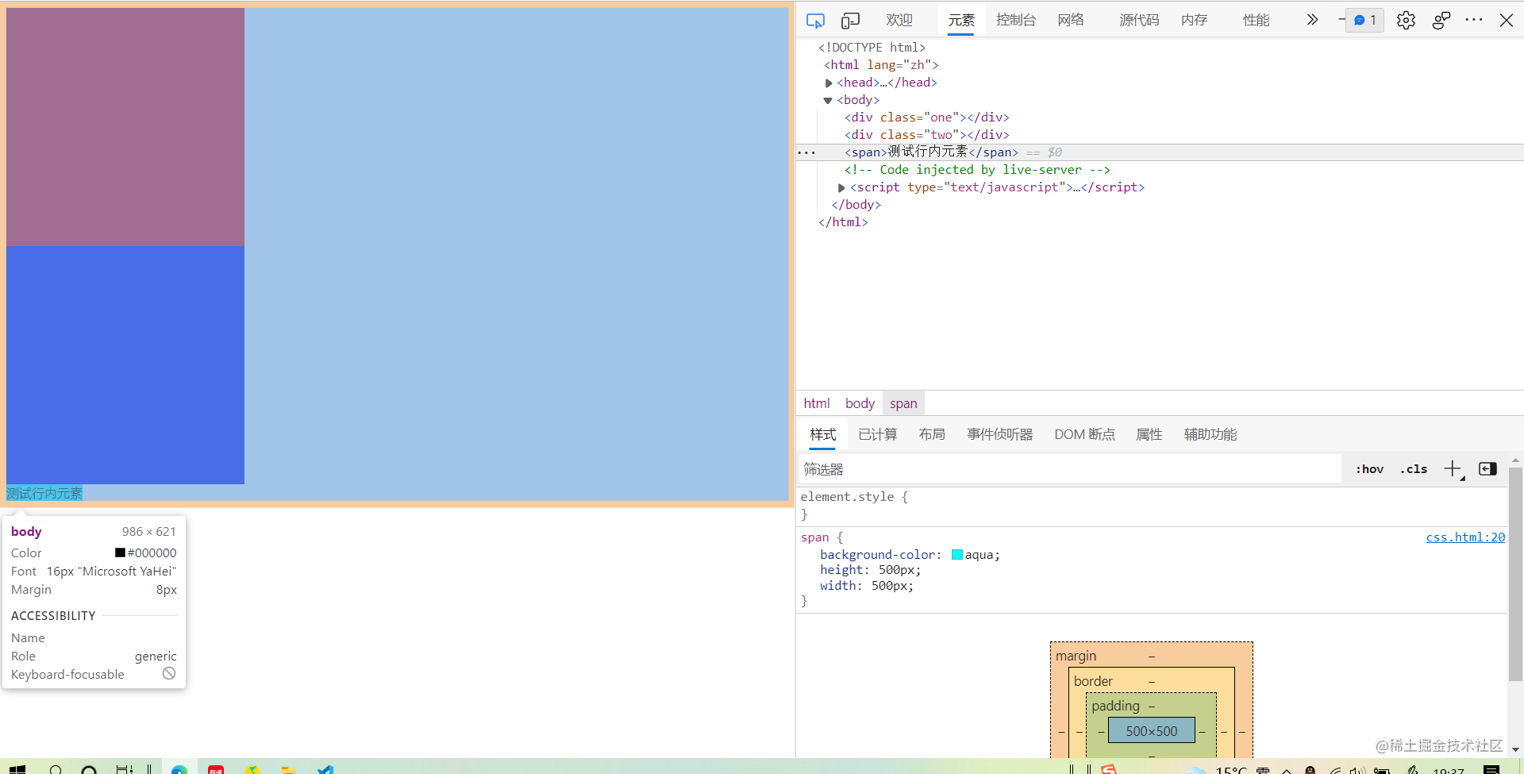The width and height of the screenshot is (1524, 774).
Task: Switch to the 欢迎 tab
Action: [x=899, y=20]
